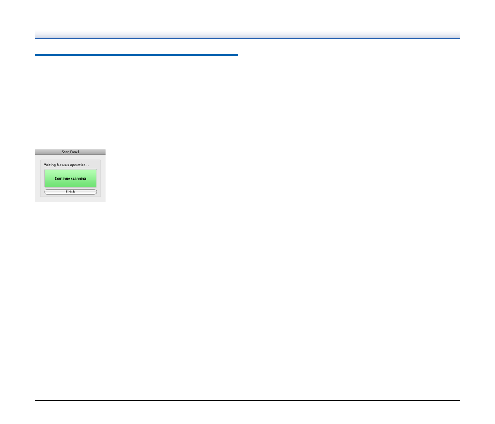Screen dimensions: 495x424
Task: Click the thin footer line at page bottom
Action: coord(247,401)
